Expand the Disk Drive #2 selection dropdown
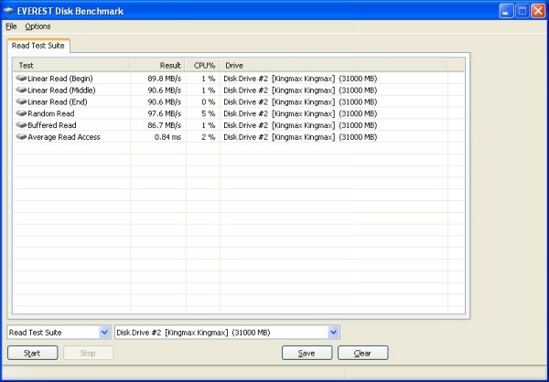 coord(333,333)
